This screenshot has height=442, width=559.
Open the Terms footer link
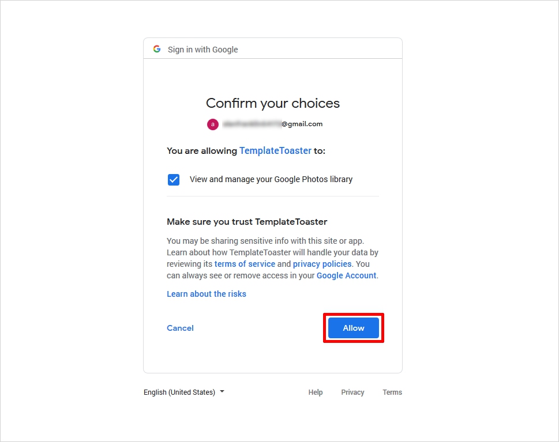pyautogui.click(x=392, y=392)
